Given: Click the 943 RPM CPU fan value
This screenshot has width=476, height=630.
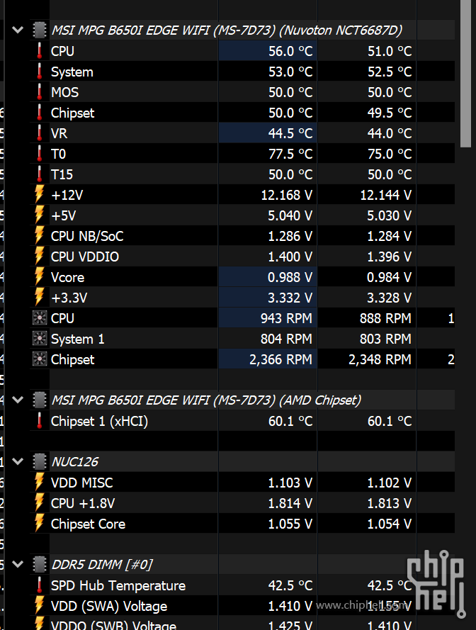Looking at the screenshot, I should tap(286, 319).
